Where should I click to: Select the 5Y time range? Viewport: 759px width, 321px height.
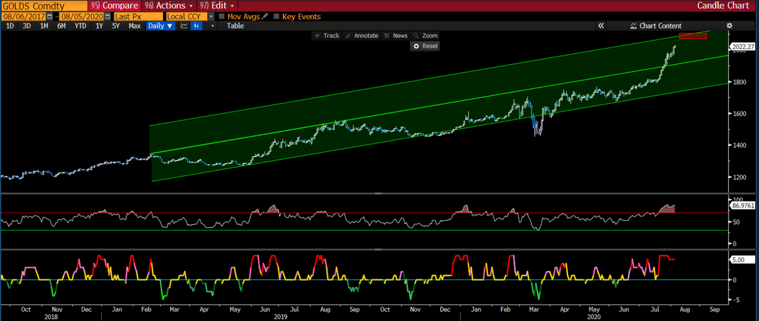pyautogui.click(x=116, y=26)
